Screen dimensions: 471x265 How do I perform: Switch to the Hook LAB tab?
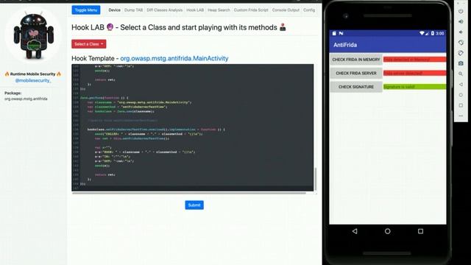tap(195, 10)
